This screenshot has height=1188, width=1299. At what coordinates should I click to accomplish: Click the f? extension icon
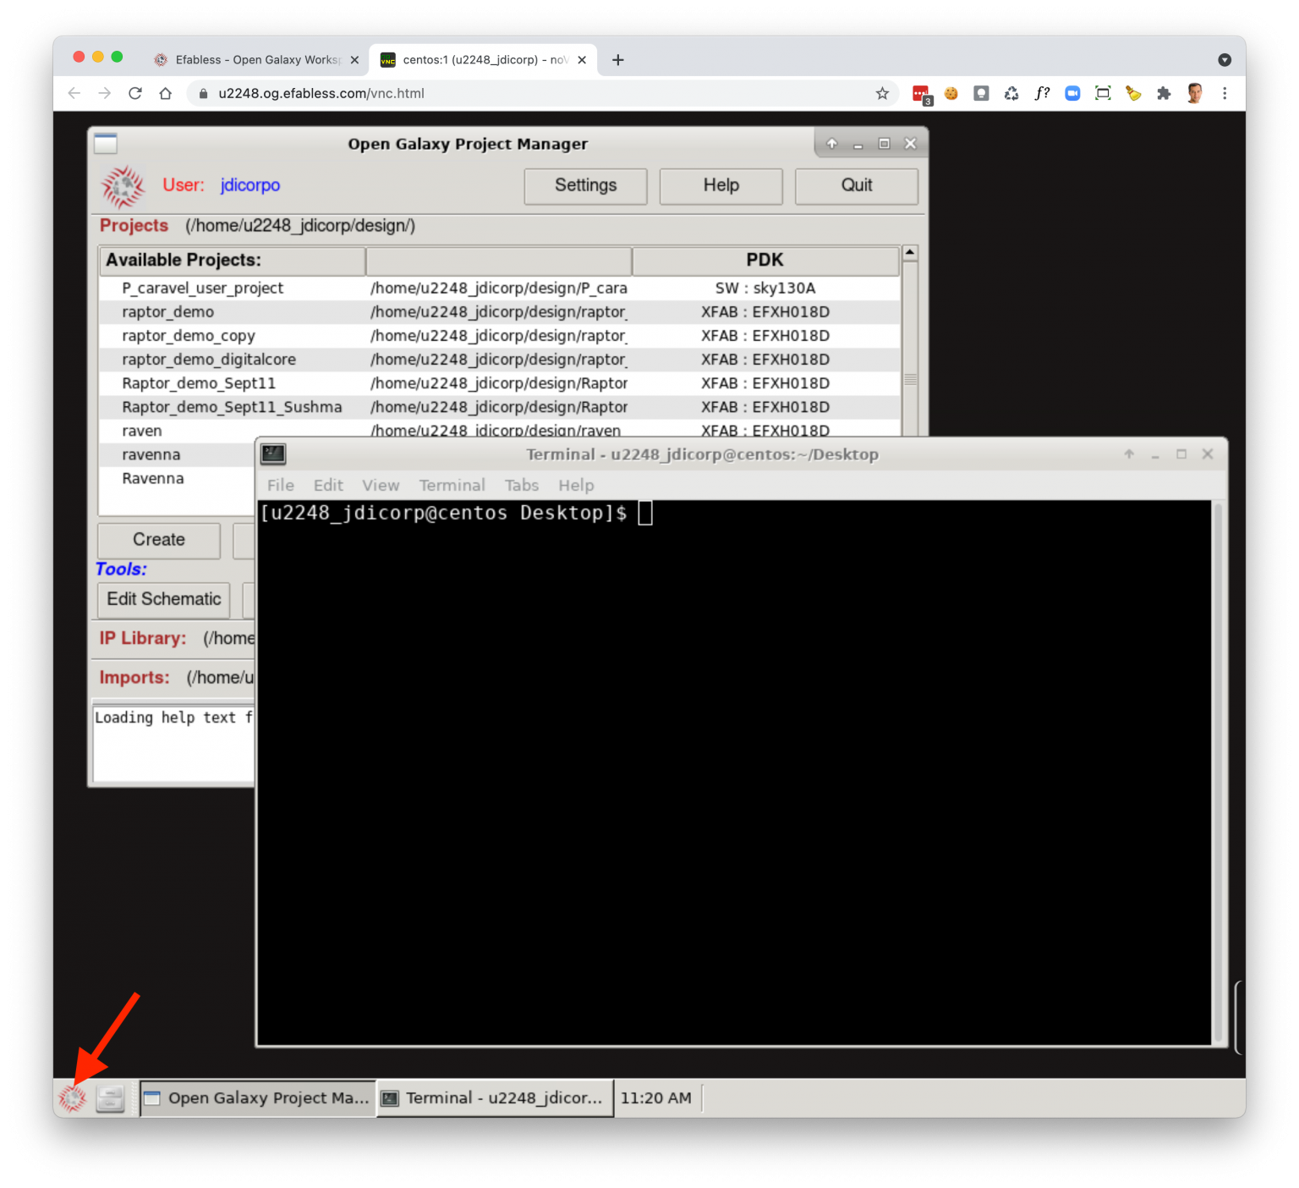[x=1042, y=93]
